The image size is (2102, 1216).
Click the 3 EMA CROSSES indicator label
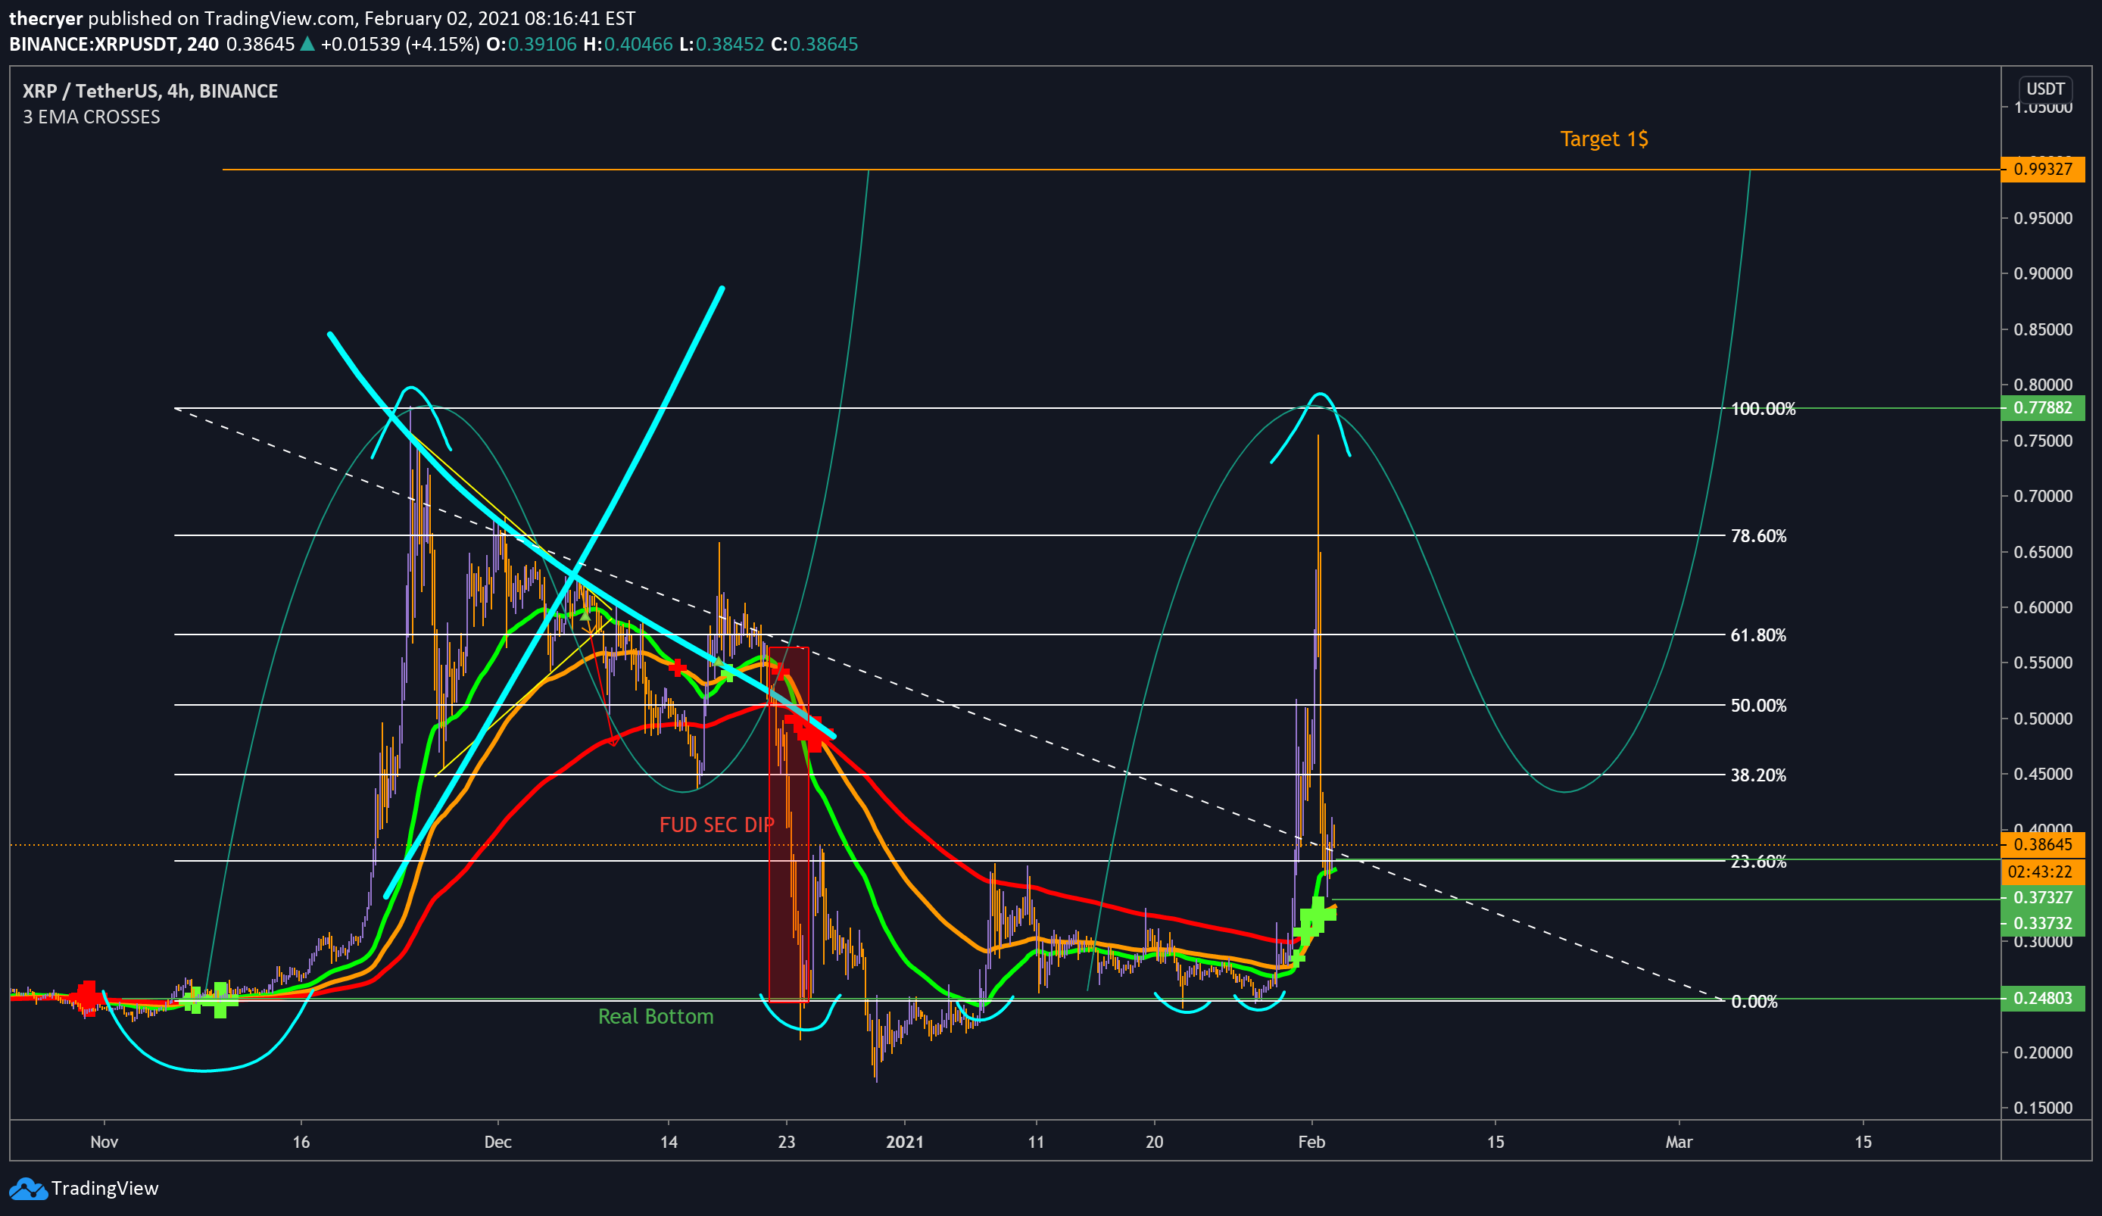click(91, 117)
